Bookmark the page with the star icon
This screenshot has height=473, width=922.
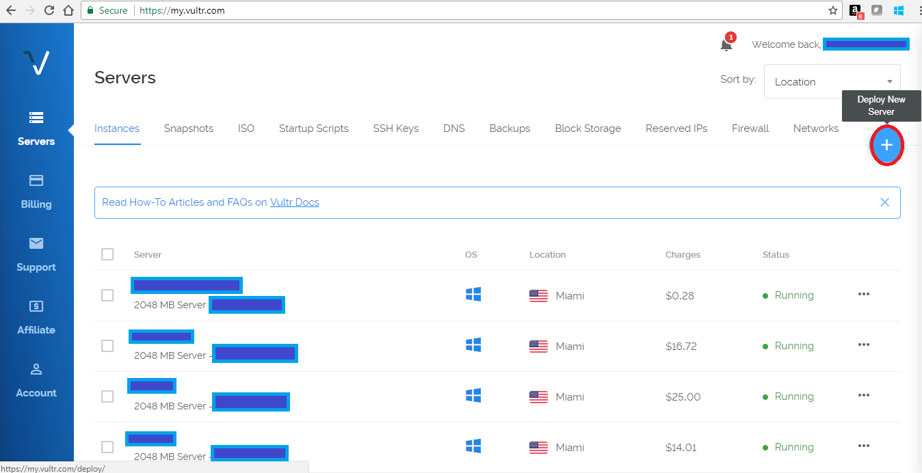coord(832,10)
